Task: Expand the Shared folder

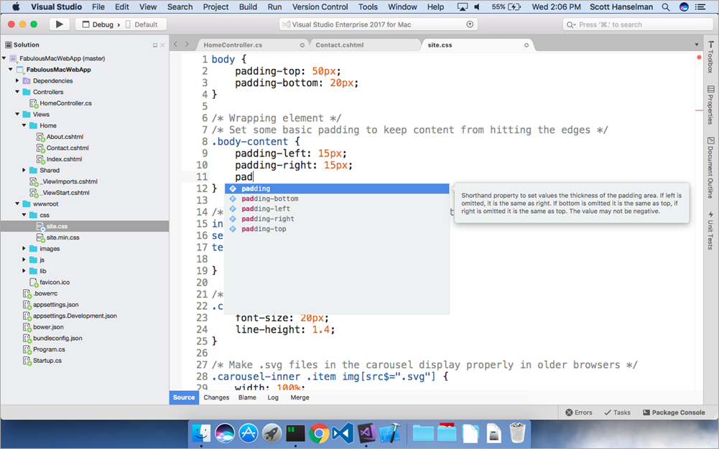Action: pos(24,170)
